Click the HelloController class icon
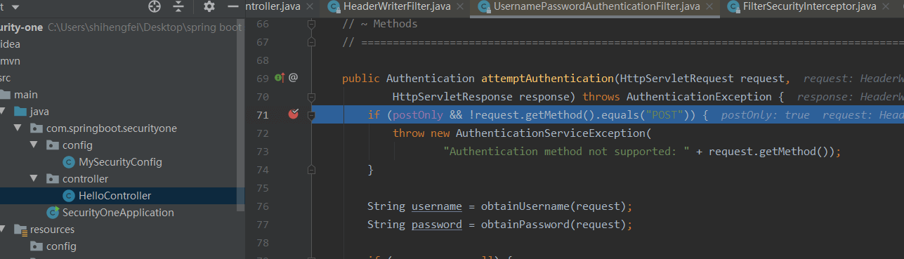 (69, 196)
